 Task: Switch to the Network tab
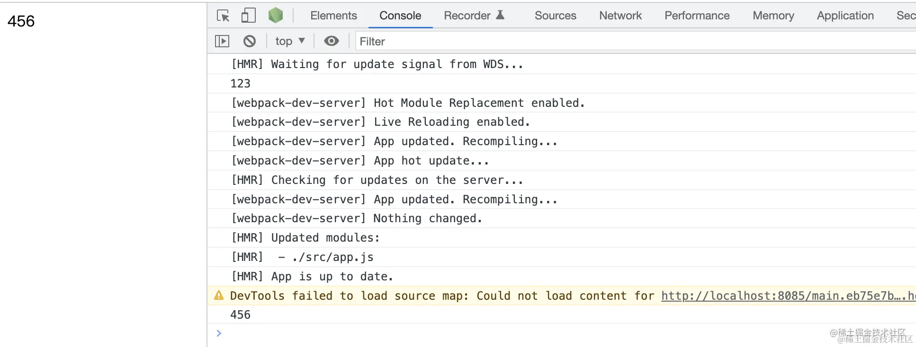620,16
